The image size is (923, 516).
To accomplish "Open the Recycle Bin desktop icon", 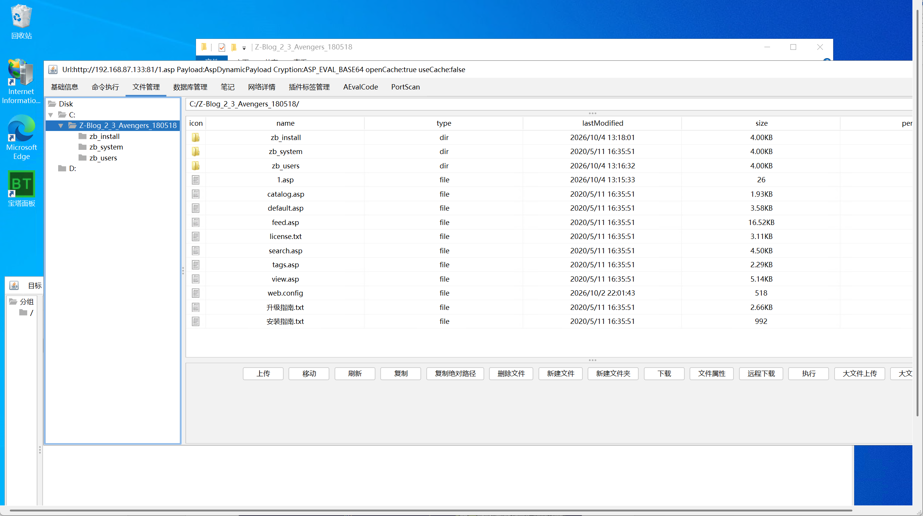I will [x=21, y=22].
